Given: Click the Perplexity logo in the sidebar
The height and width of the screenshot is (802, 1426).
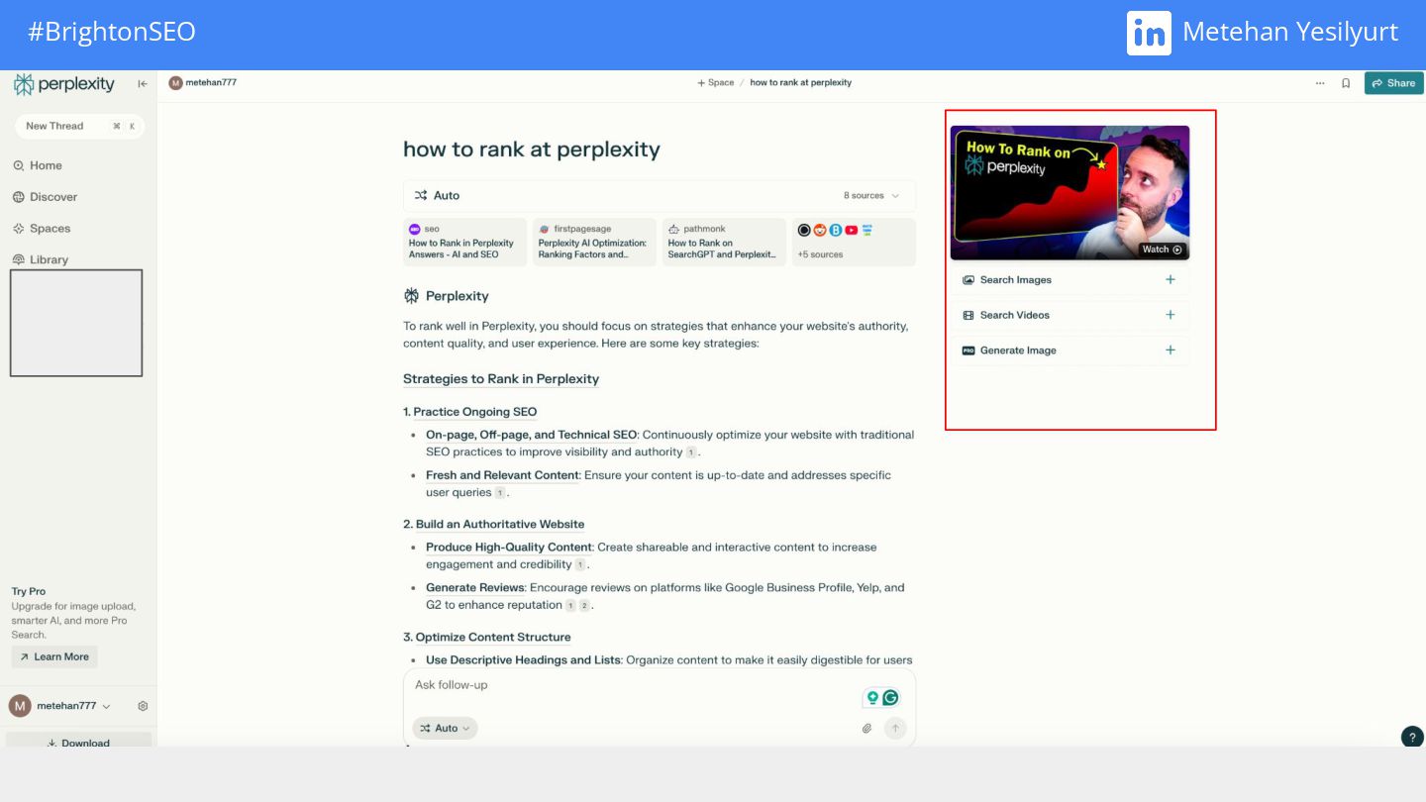Looking at the screenshot, I should (64, 84).
